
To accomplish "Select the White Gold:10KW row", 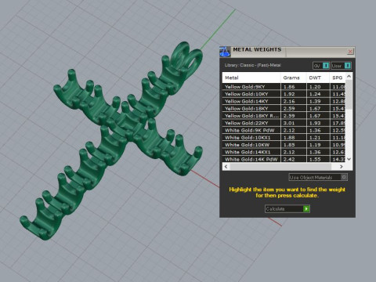I will coord(284,145).
